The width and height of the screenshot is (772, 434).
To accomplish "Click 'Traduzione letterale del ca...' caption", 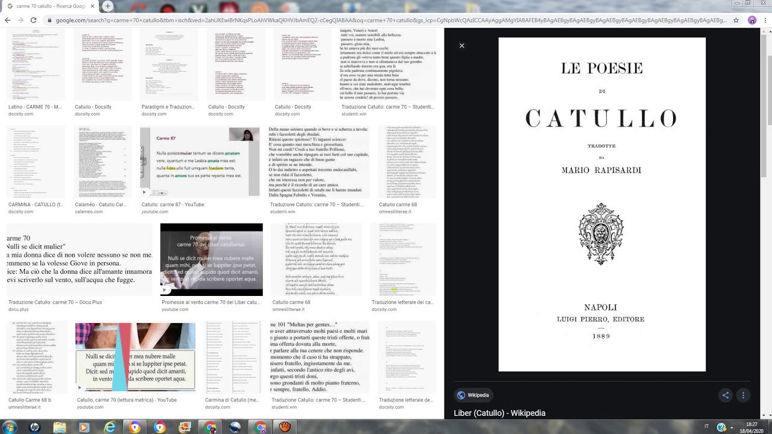I will pos(402,302).
